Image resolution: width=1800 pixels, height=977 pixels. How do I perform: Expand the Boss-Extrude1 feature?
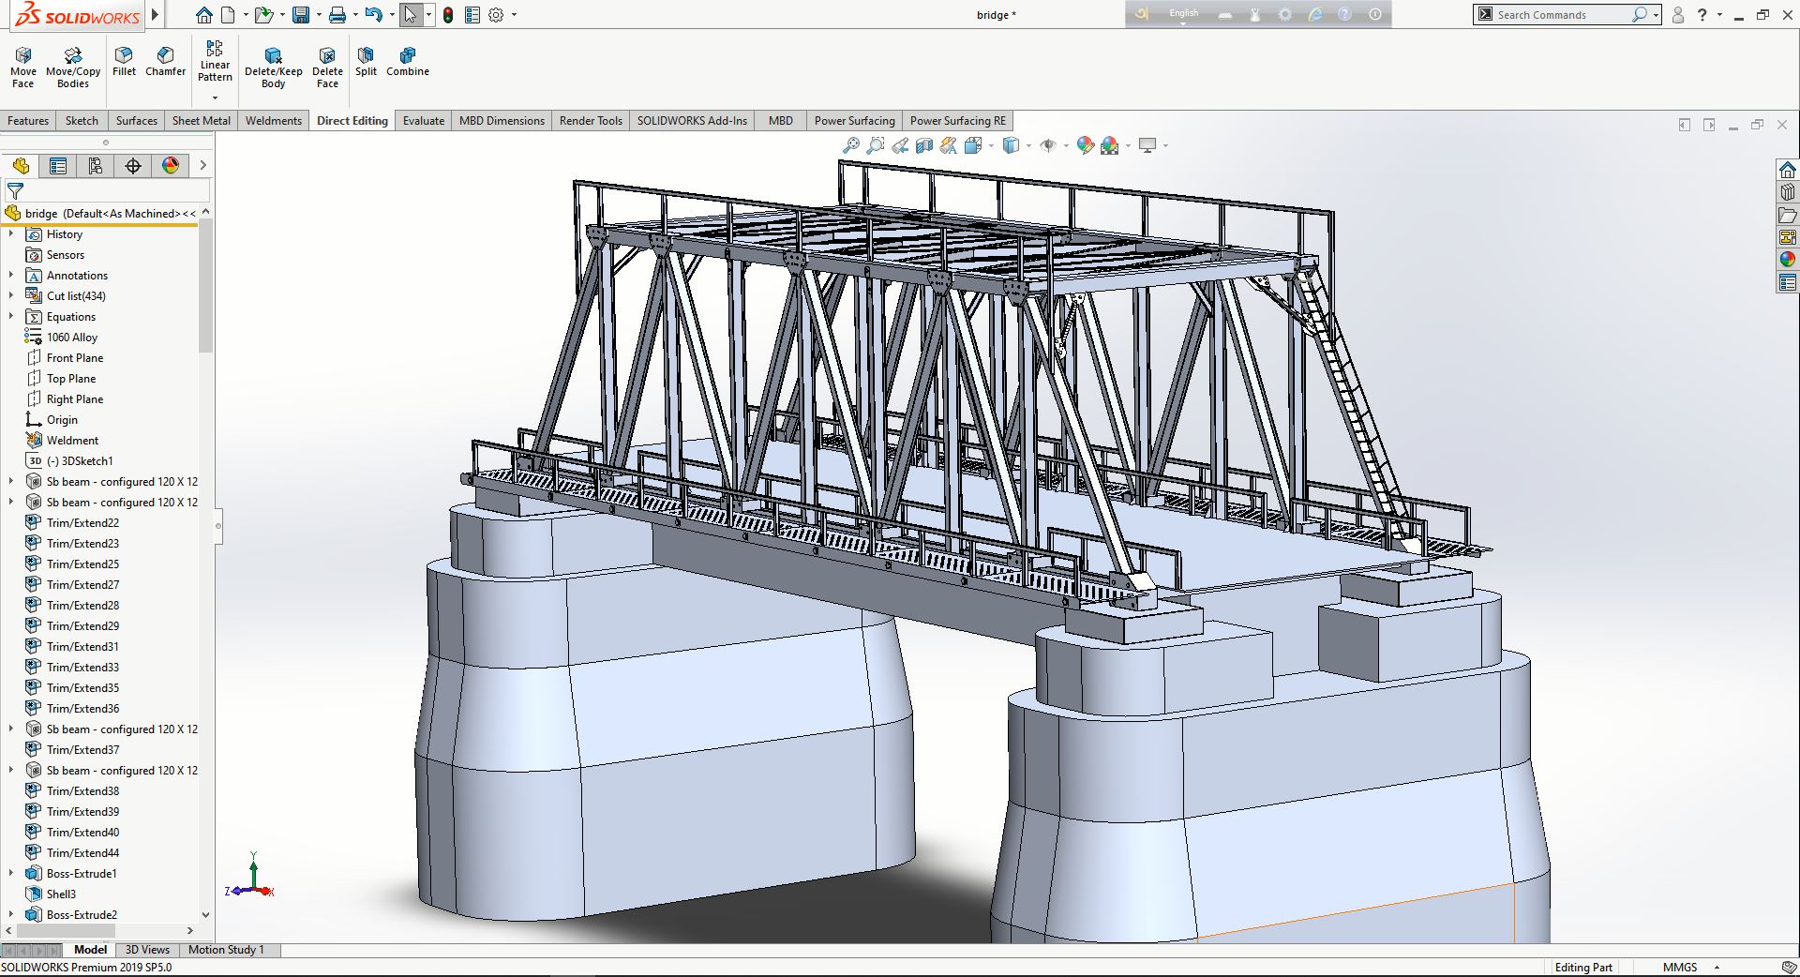pos(11,874)
